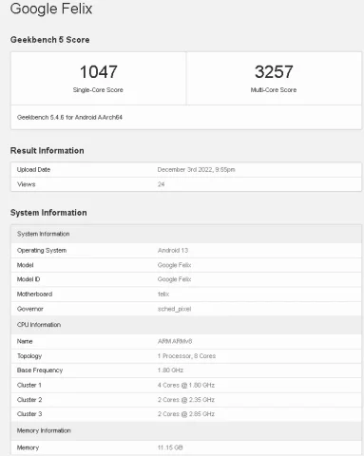Click the Base Frequency label
This screenshot has width=364, height=456.
[x=40, y=370]
